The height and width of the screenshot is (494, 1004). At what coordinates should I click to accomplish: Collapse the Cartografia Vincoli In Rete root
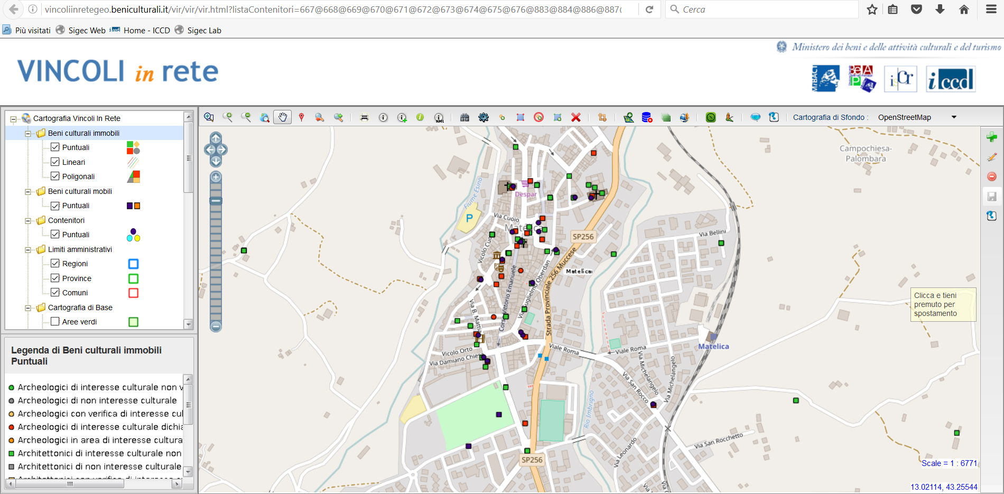[14, 119]
